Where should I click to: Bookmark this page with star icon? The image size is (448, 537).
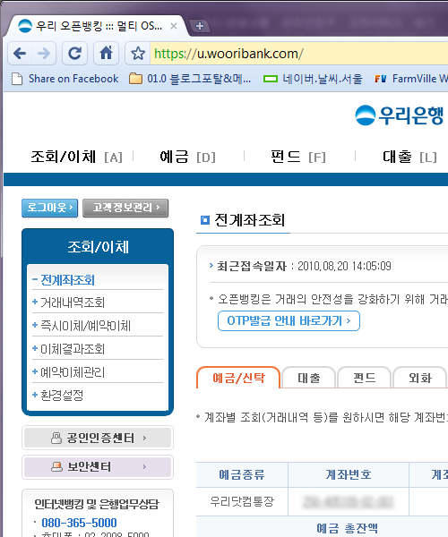tap(138, 54)
